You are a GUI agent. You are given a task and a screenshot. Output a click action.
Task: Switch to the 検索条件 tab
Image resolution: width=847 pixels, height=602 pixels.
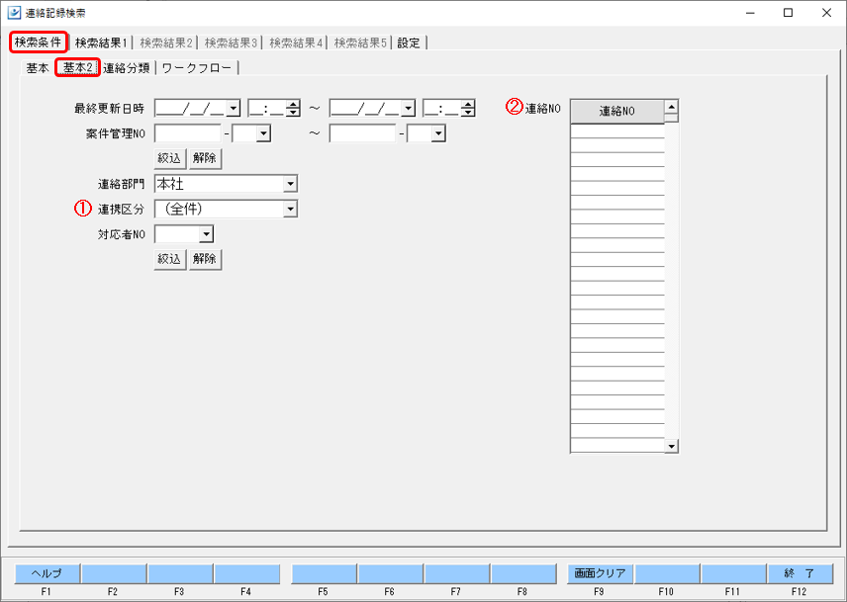tap(39, 43)
